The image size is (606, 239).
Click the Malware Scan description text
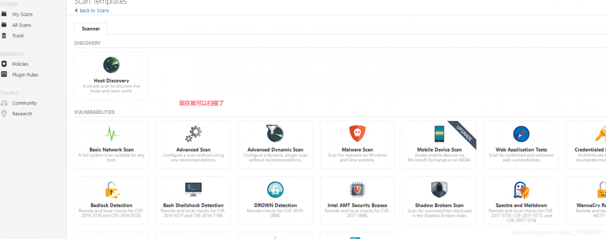[357, 158]
